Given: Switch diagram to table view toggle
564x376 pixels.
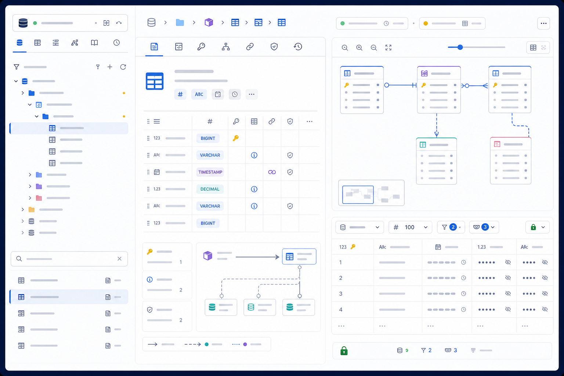Looking at the screenshot, I should pos(533,48).
